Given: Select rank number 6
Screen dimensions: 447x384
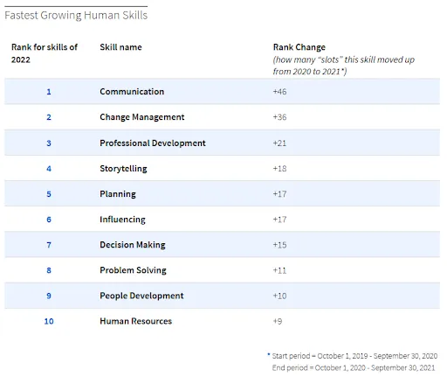Looking at the screenshot, I should [x=49, y=220].
